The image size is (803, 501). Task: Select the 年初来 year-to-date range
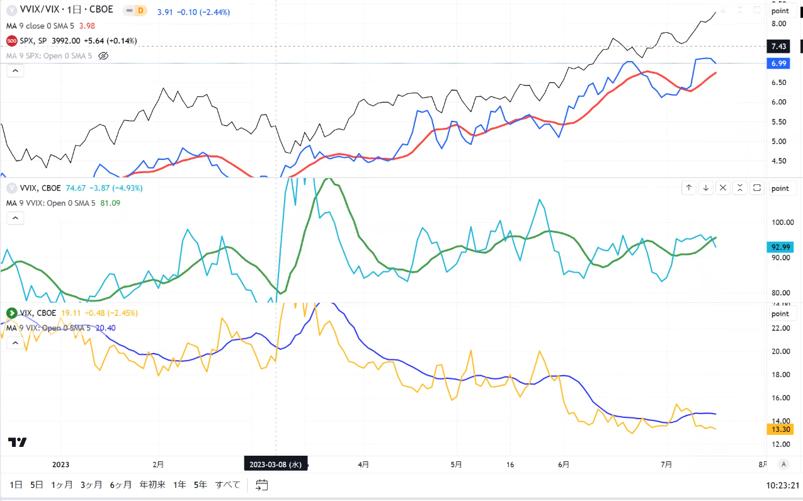152,485
